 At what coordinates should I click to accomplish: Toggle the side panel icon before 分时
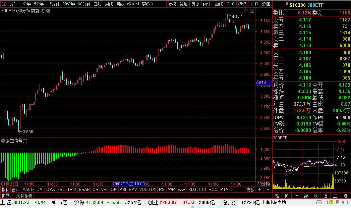[4, 4]
